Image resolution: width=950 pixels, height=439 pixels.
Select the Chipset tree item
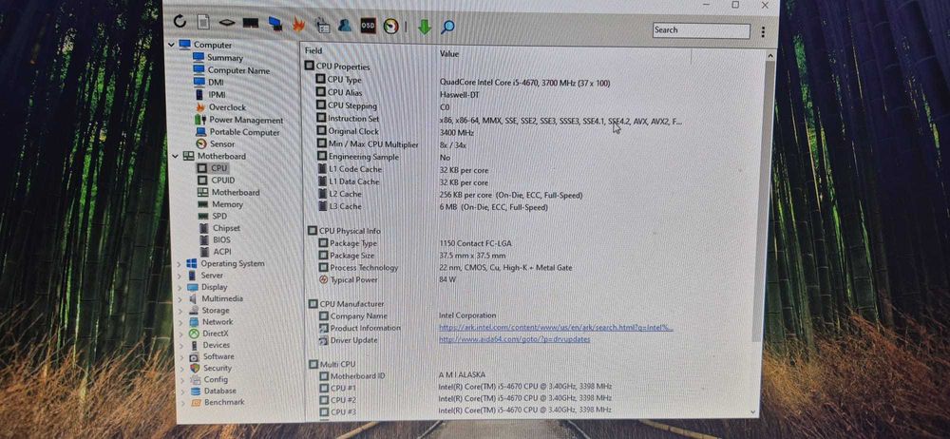point(226,229)
